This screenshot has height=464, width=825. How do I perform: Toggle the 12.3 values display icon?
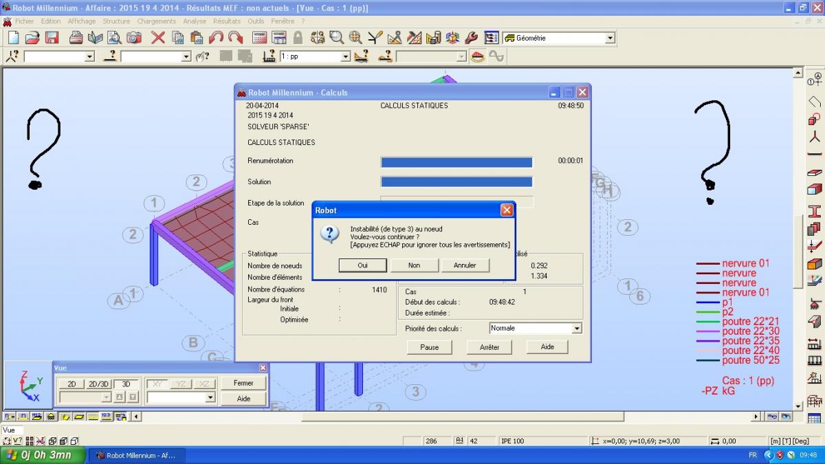pyautogui.click(x=106, y=416)
